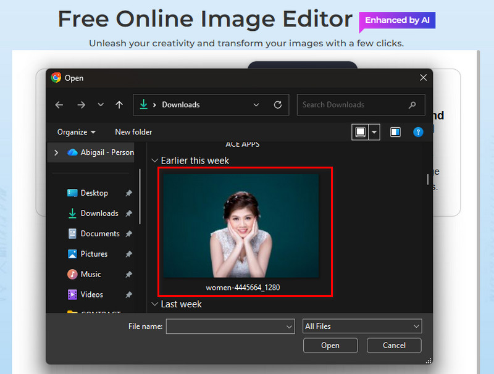494x374 pixels.
Task: Click the Music folder icon
Action: tap(73, 274)
